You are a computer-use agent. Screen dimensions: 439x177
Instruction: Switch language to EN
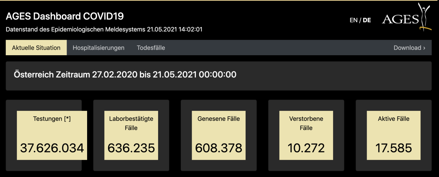pyautogui.click(x=353, y=20)
